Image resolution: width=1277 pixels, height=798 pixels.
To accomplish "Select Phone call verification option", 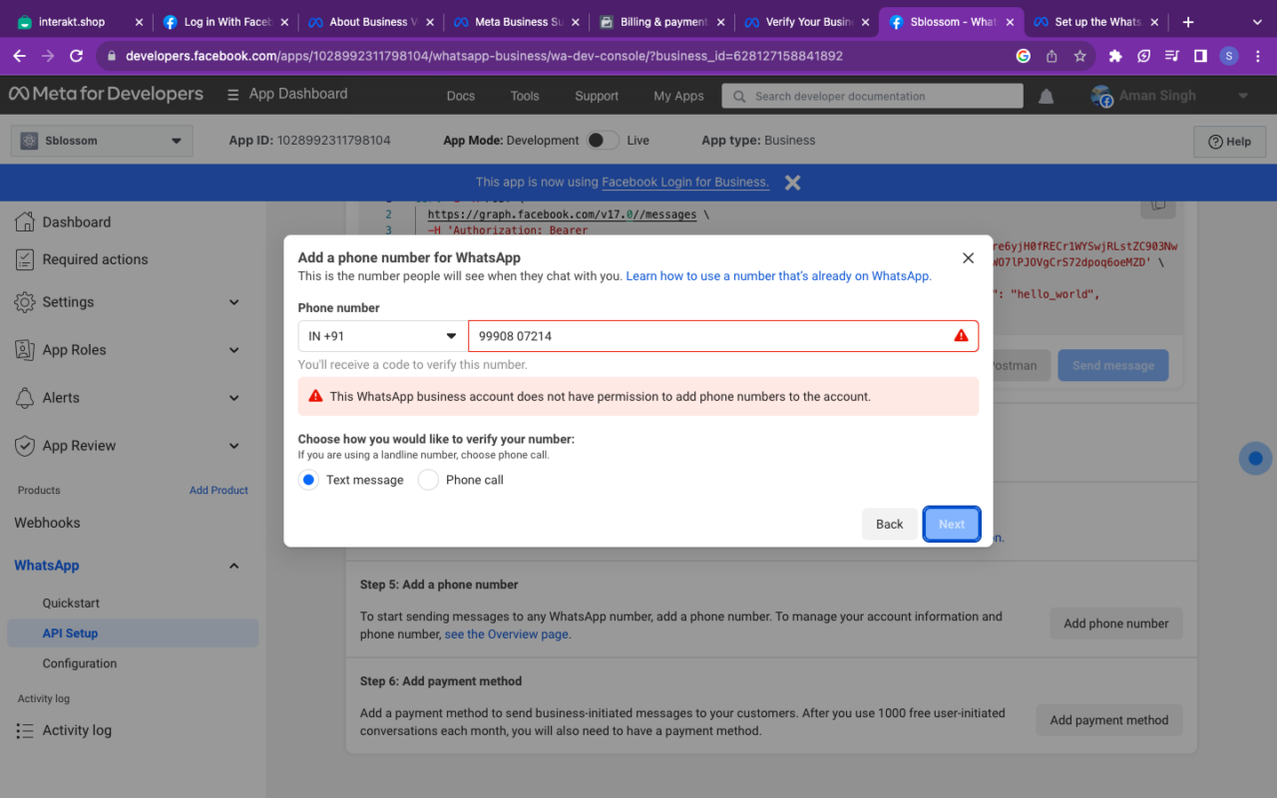I will point(428,480).
